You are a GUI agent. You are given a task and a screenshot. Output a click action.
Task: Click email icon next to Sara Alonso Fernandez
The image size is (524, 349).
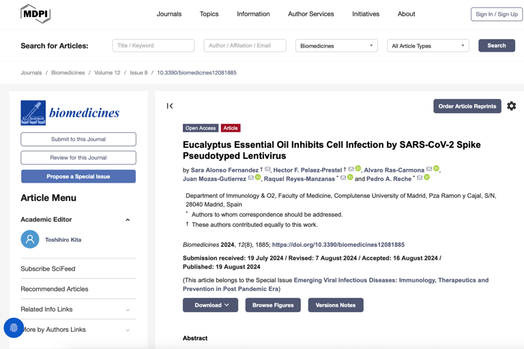tap(268, 169)
